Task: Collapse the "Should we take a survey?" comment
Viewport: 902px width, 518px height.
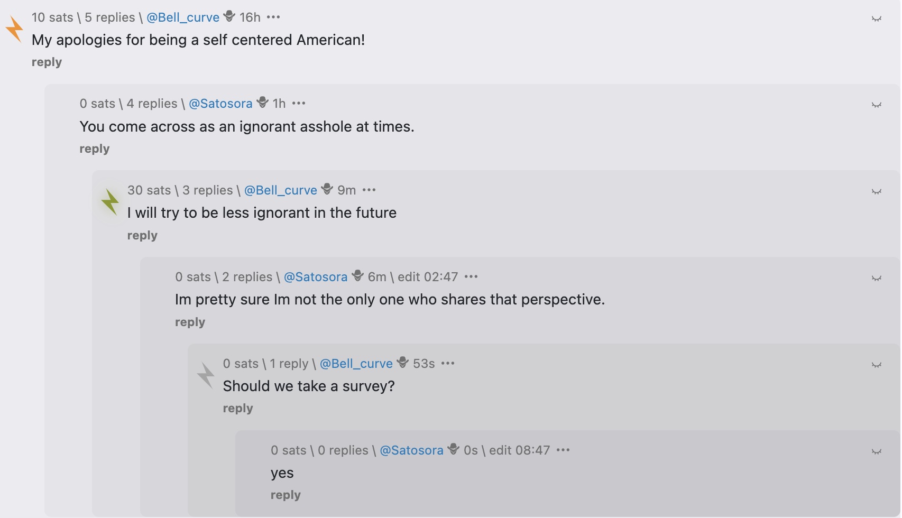Action: [876, 365]
